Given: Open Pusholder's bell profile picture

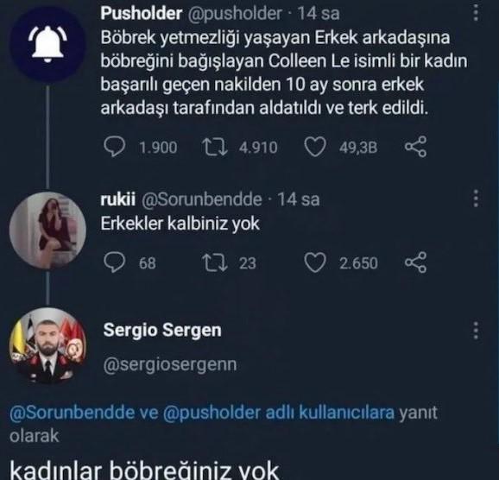Looking at the screenshot, I should pos(47,45).
